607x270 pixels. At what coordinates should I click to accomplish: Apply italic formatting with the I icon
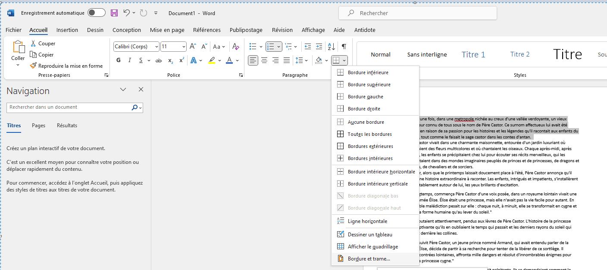click(130, 60)
